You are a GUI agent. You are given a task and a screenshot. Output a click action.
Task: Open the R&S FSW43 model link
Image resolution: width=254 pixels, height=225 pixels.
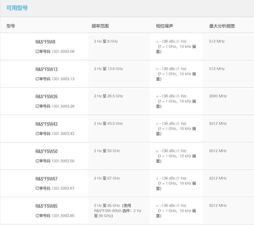[x=46, y=124]
